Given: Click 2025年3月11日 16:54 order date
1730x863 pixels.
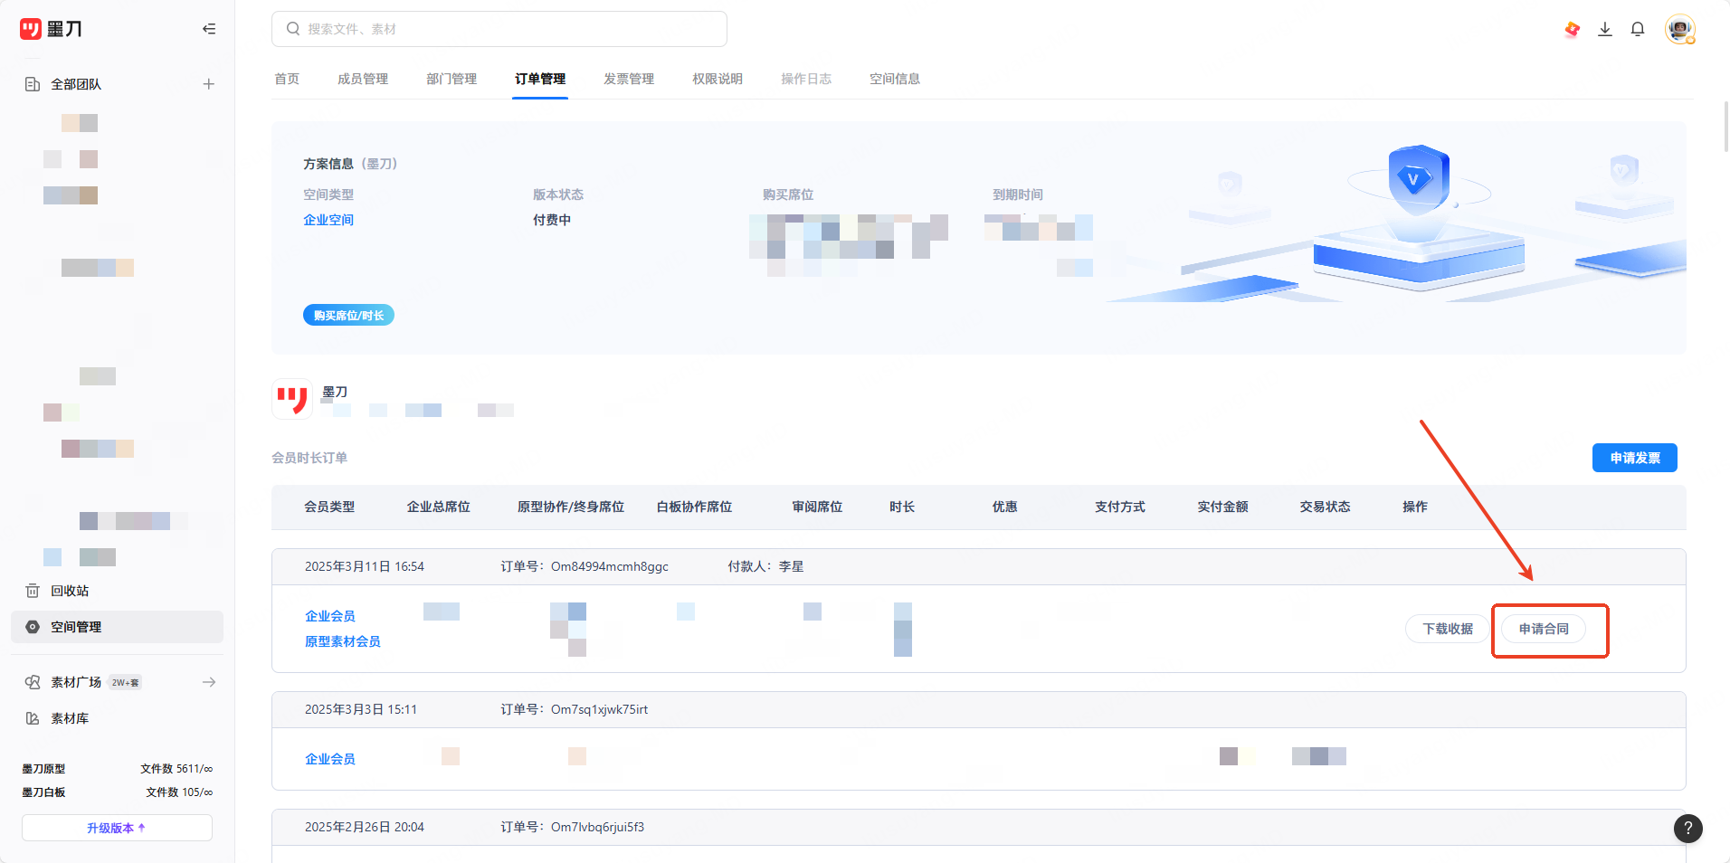Looking at the screenshot, I should point(365,566).
